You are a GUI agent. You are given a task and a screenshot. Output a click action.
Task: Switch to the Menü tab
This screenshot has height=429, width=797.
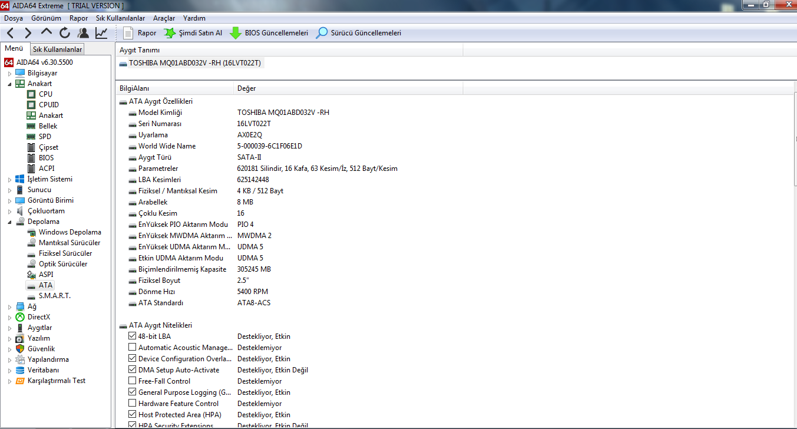click(x=14, y=48)
